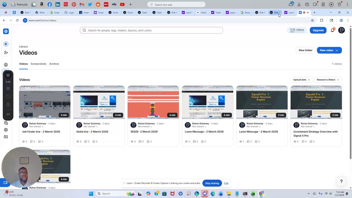The width and height of the screenshot is (352, 198).
Task: Open the Newest to Oldest dropdown
Action: pos(328,80)
